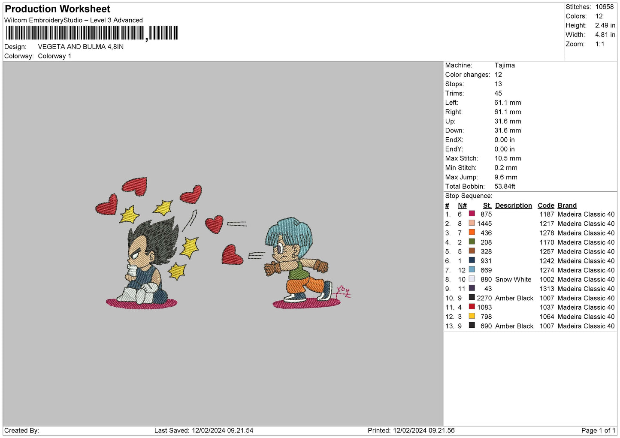Screen dimensions: 620x438
Task: Click the Brand column header
Action: 567,205
